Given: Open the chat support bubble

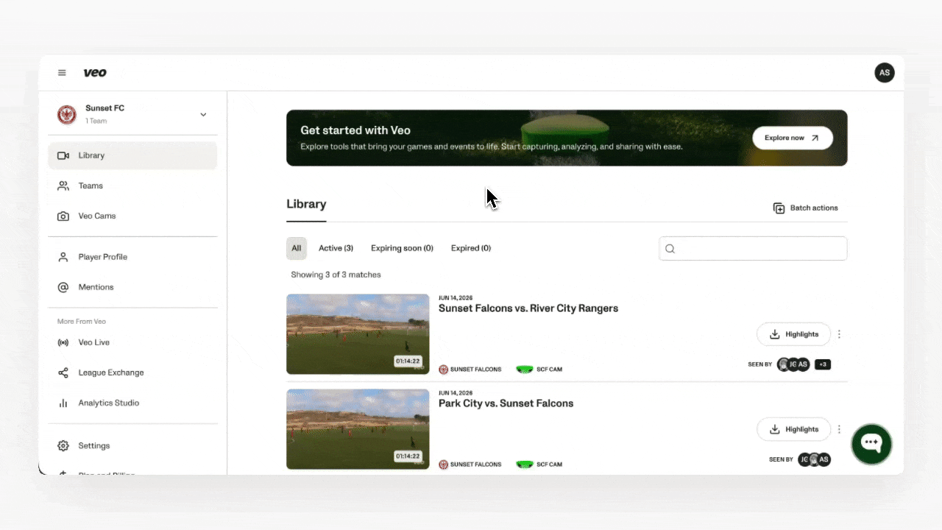Looking at the screenshot, I should [x=871, y=443].
